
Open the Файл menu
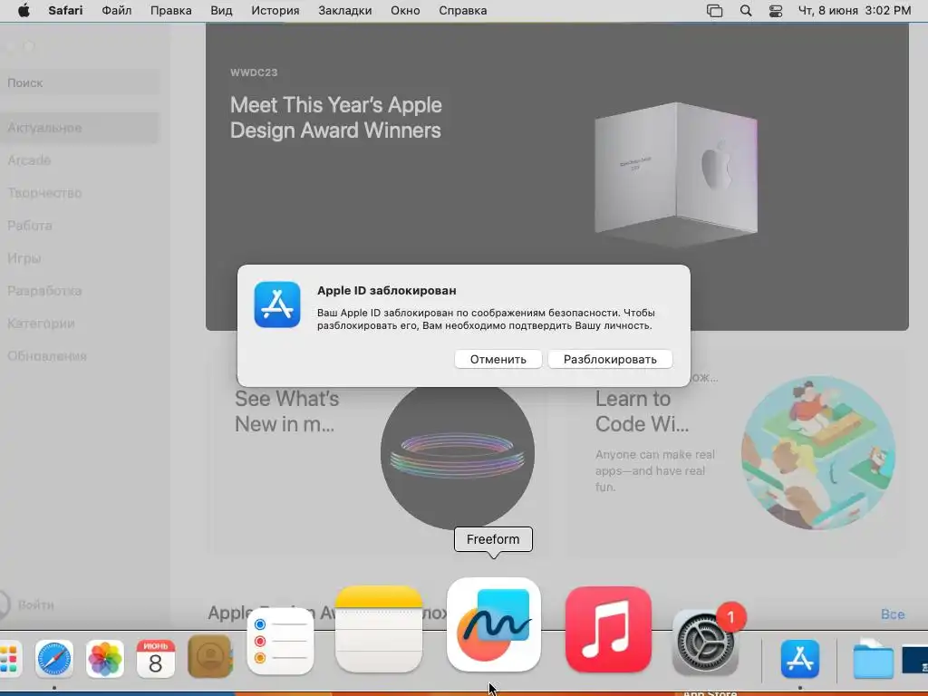tap(117, 10)
